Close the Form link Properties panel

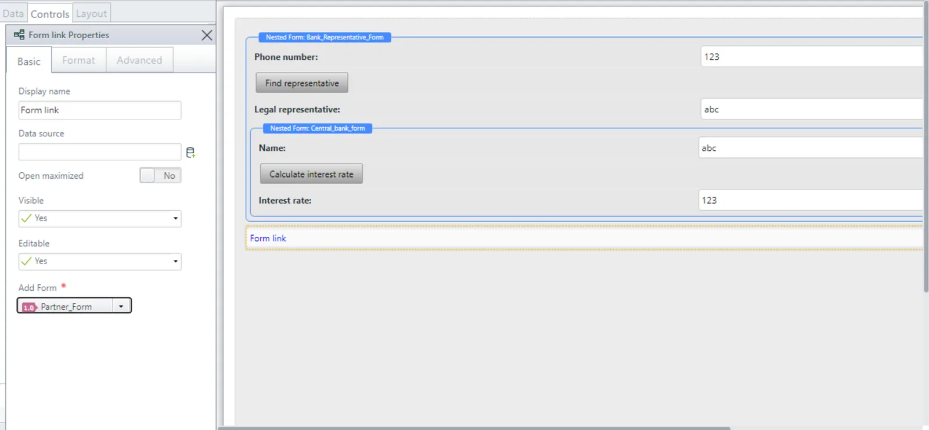coord(207,35)
